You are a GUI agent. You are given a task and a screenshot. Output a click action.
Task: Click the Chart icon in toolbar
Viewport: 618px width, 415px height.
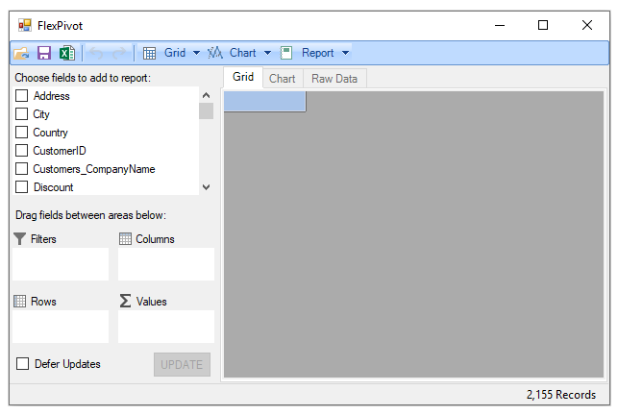pos(215,54)
